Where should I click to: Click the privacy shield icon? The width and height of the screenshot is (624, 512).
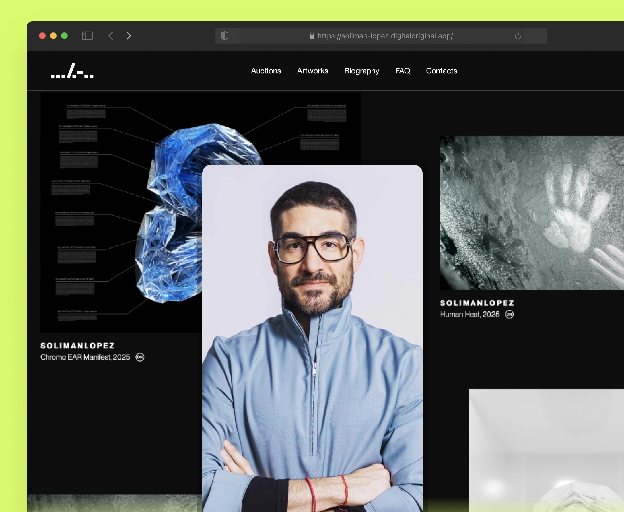click(225, 36)
